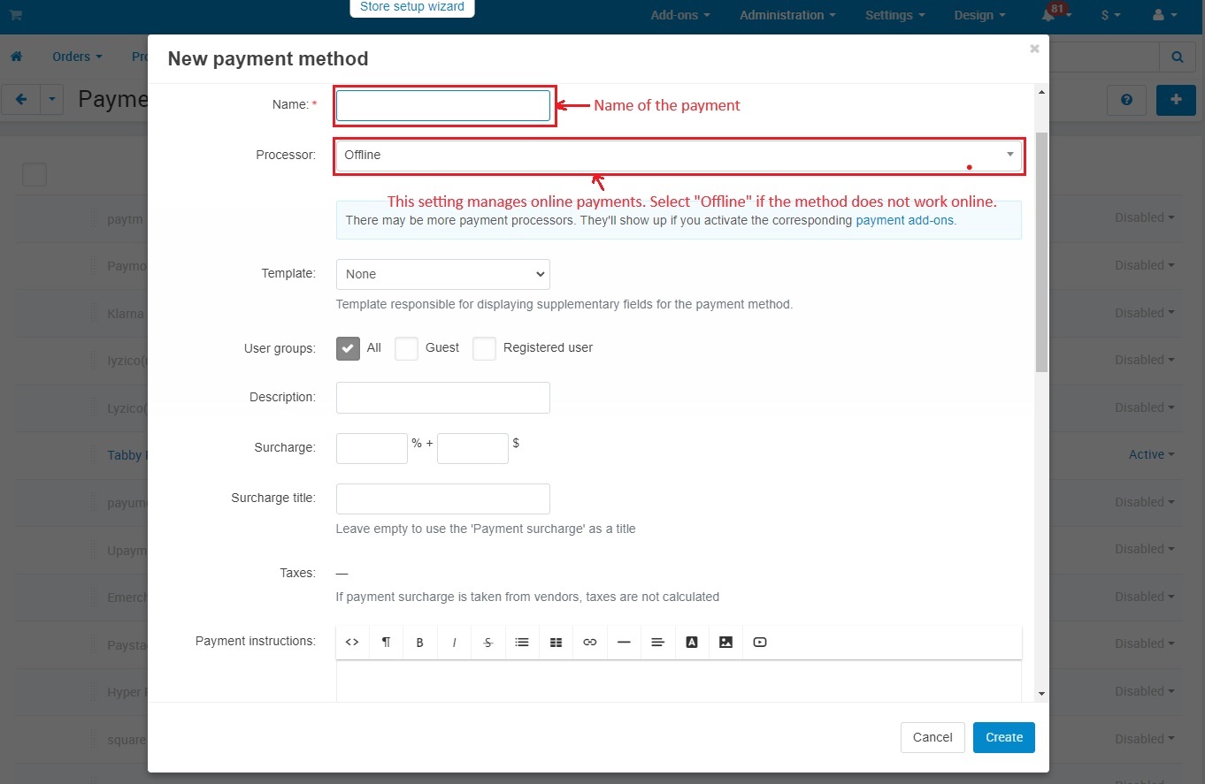Apply strikethrough in the instructions editor
This screenshot has height=784, width=1205.
tap(488, 643)
